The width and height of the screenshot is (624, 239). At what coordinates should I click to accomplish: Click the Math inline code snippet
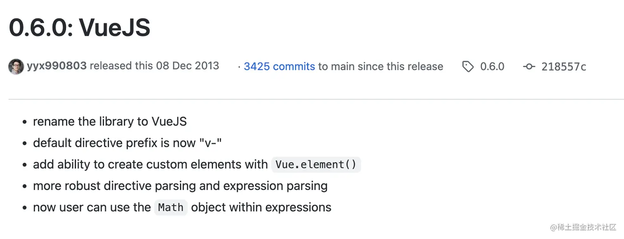point(171,207)
